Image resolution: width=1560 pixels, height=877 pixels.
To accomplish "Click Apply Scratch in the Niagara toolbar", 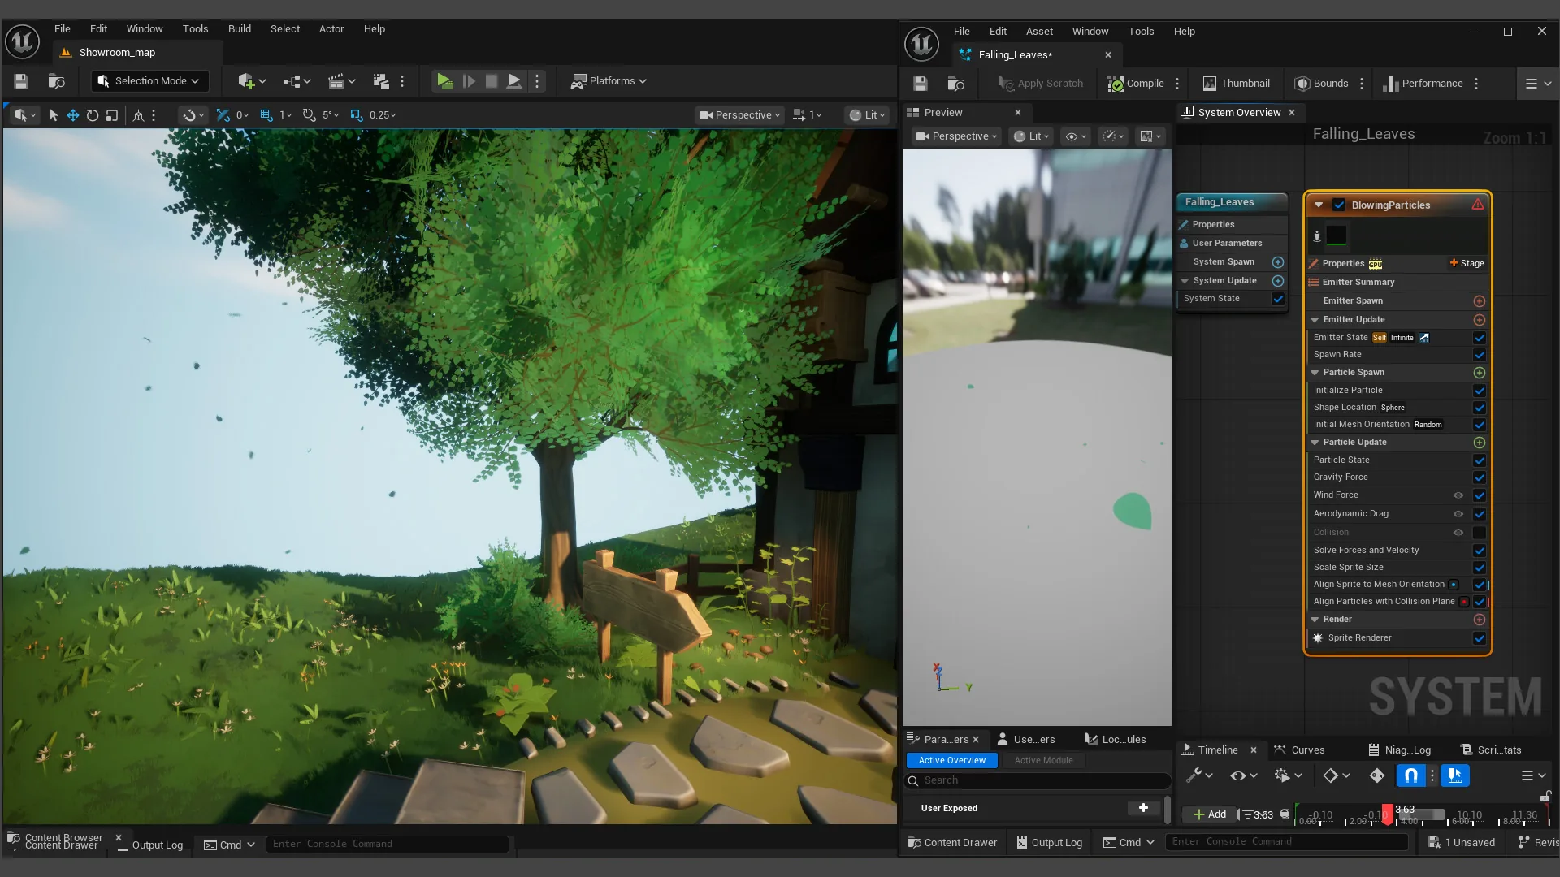I will tap(1041, 84).
